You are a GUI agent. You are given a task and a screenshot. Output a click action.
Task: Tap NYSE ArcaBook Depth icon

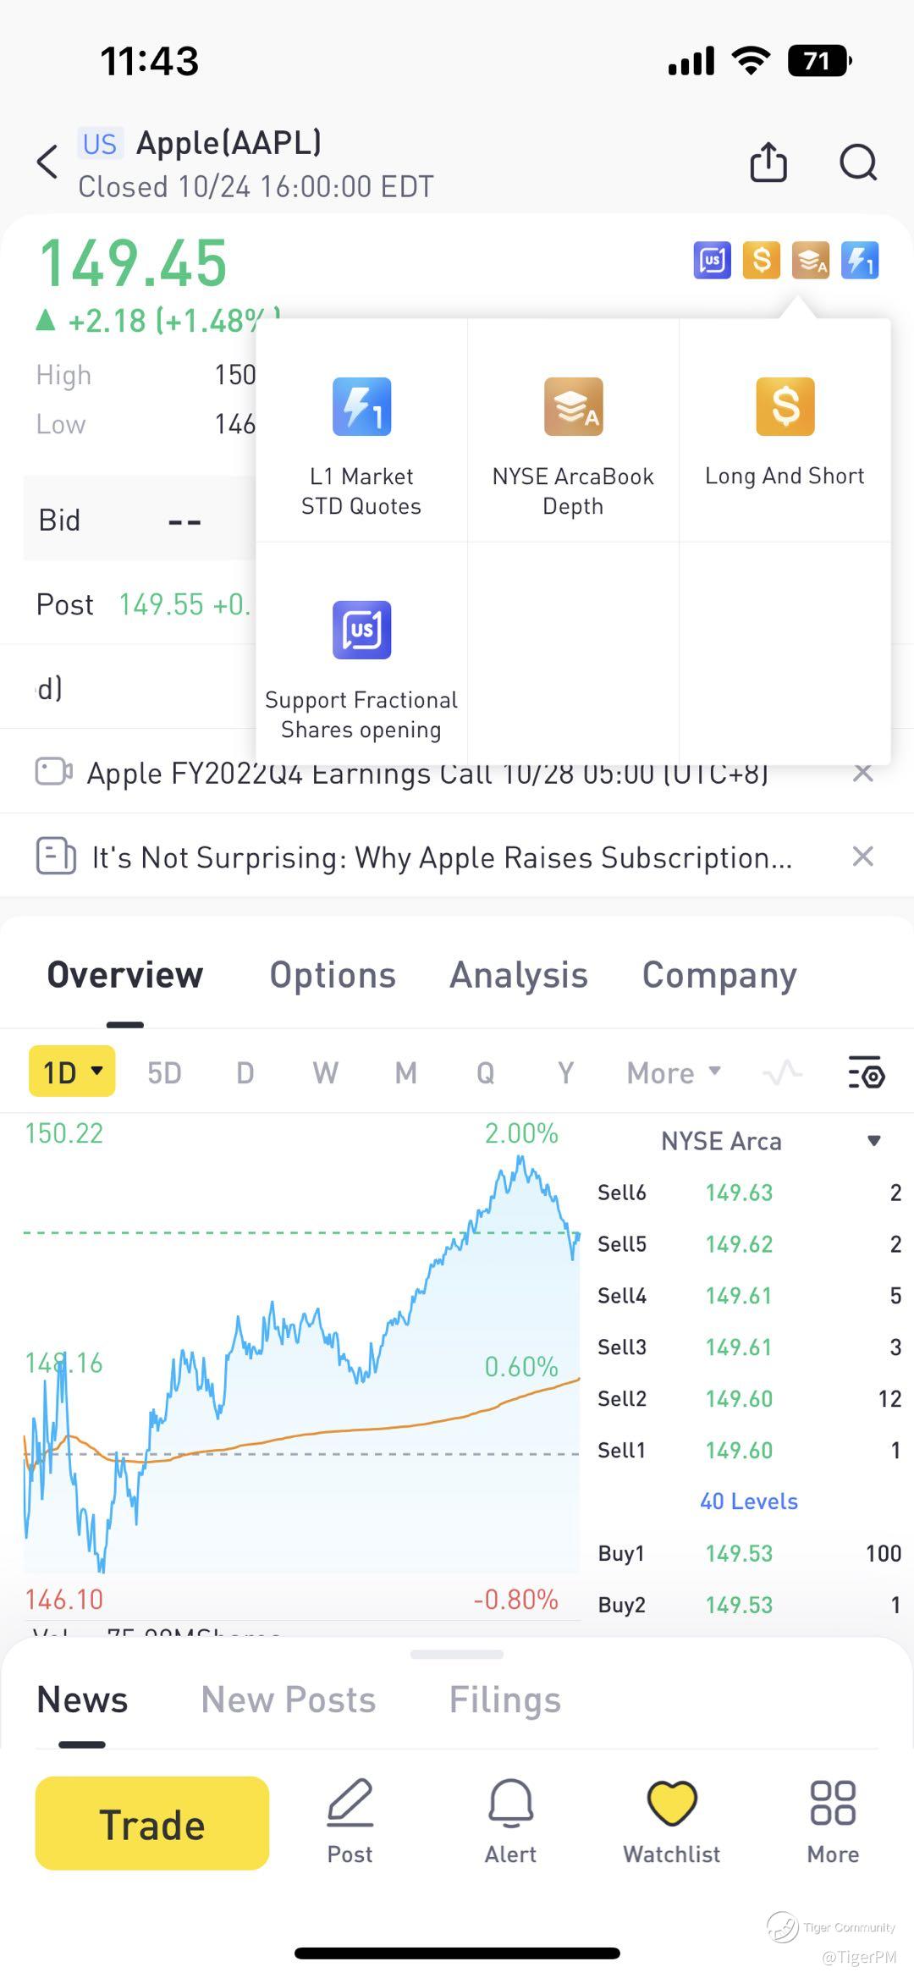click(x=573, y=407)
